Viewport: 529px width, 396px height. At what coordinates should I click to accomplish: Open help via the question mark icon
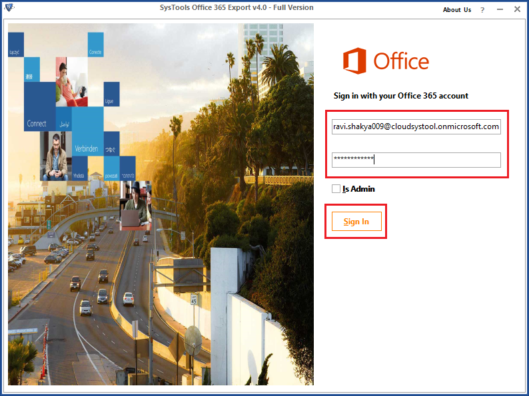pos(482,10)
